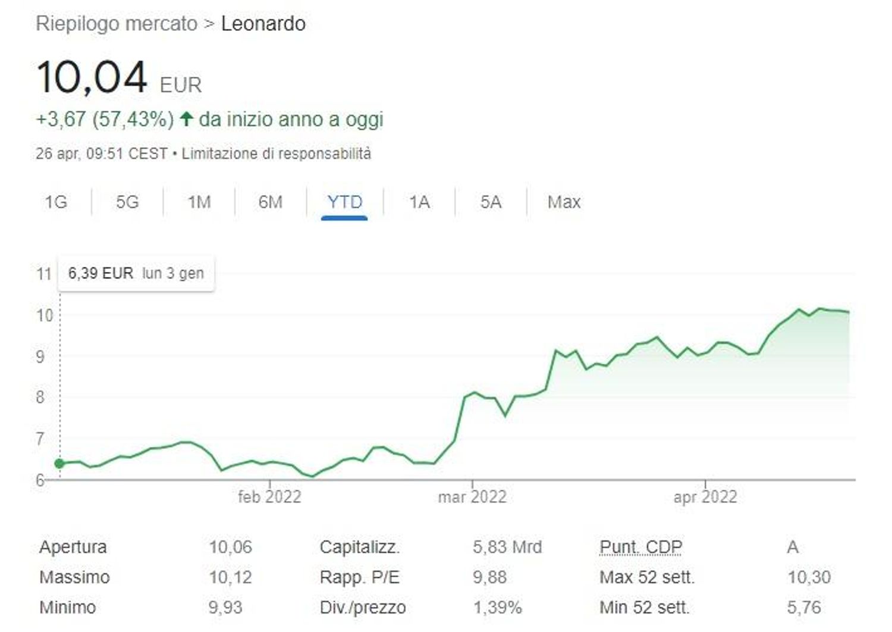This screenshot has width=892, height=632.
Task: Click the Riepilogo mercato breadcrumb link
Action: click(x=117, y=24)
